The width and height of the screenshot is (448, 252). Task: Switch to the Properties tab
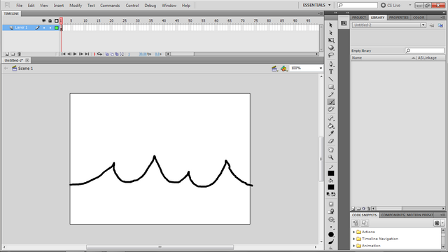click(398, 17)
